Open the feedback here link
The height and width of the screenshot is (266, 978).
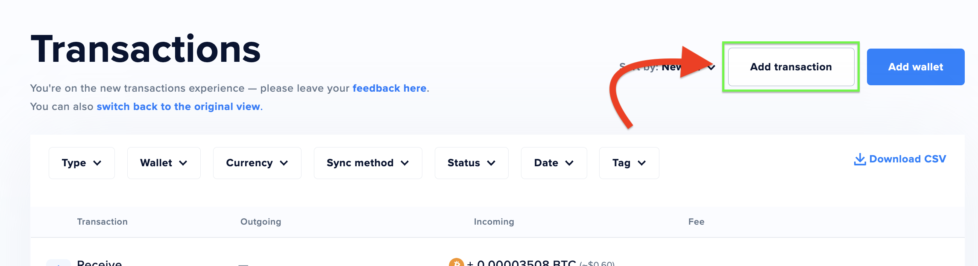[x=389, y=88]
